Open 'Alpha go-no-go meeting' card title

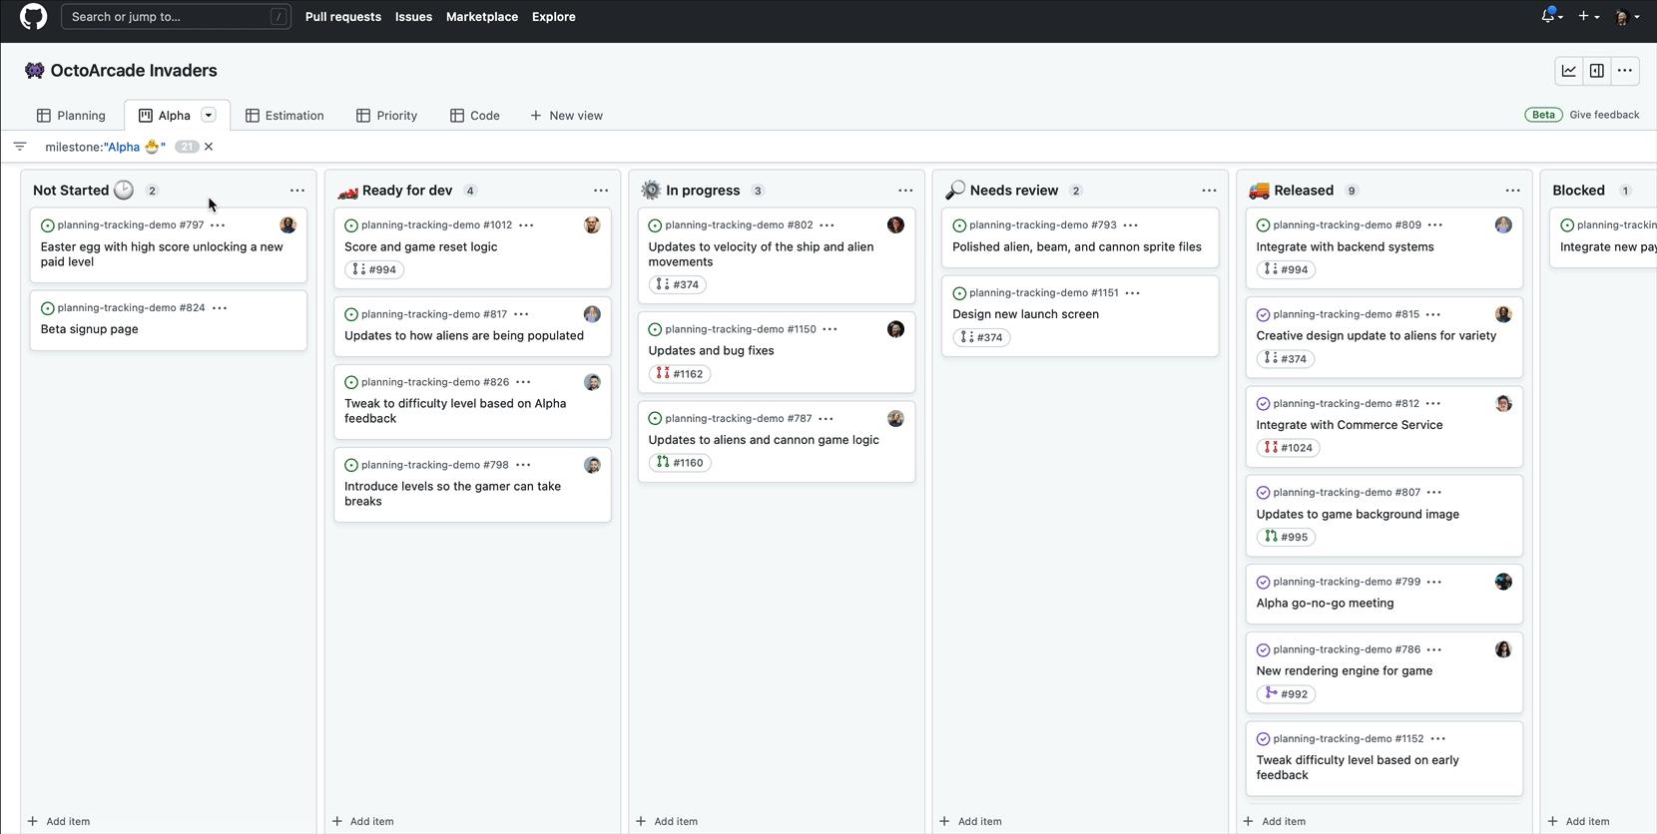(x=1326, y=604)
